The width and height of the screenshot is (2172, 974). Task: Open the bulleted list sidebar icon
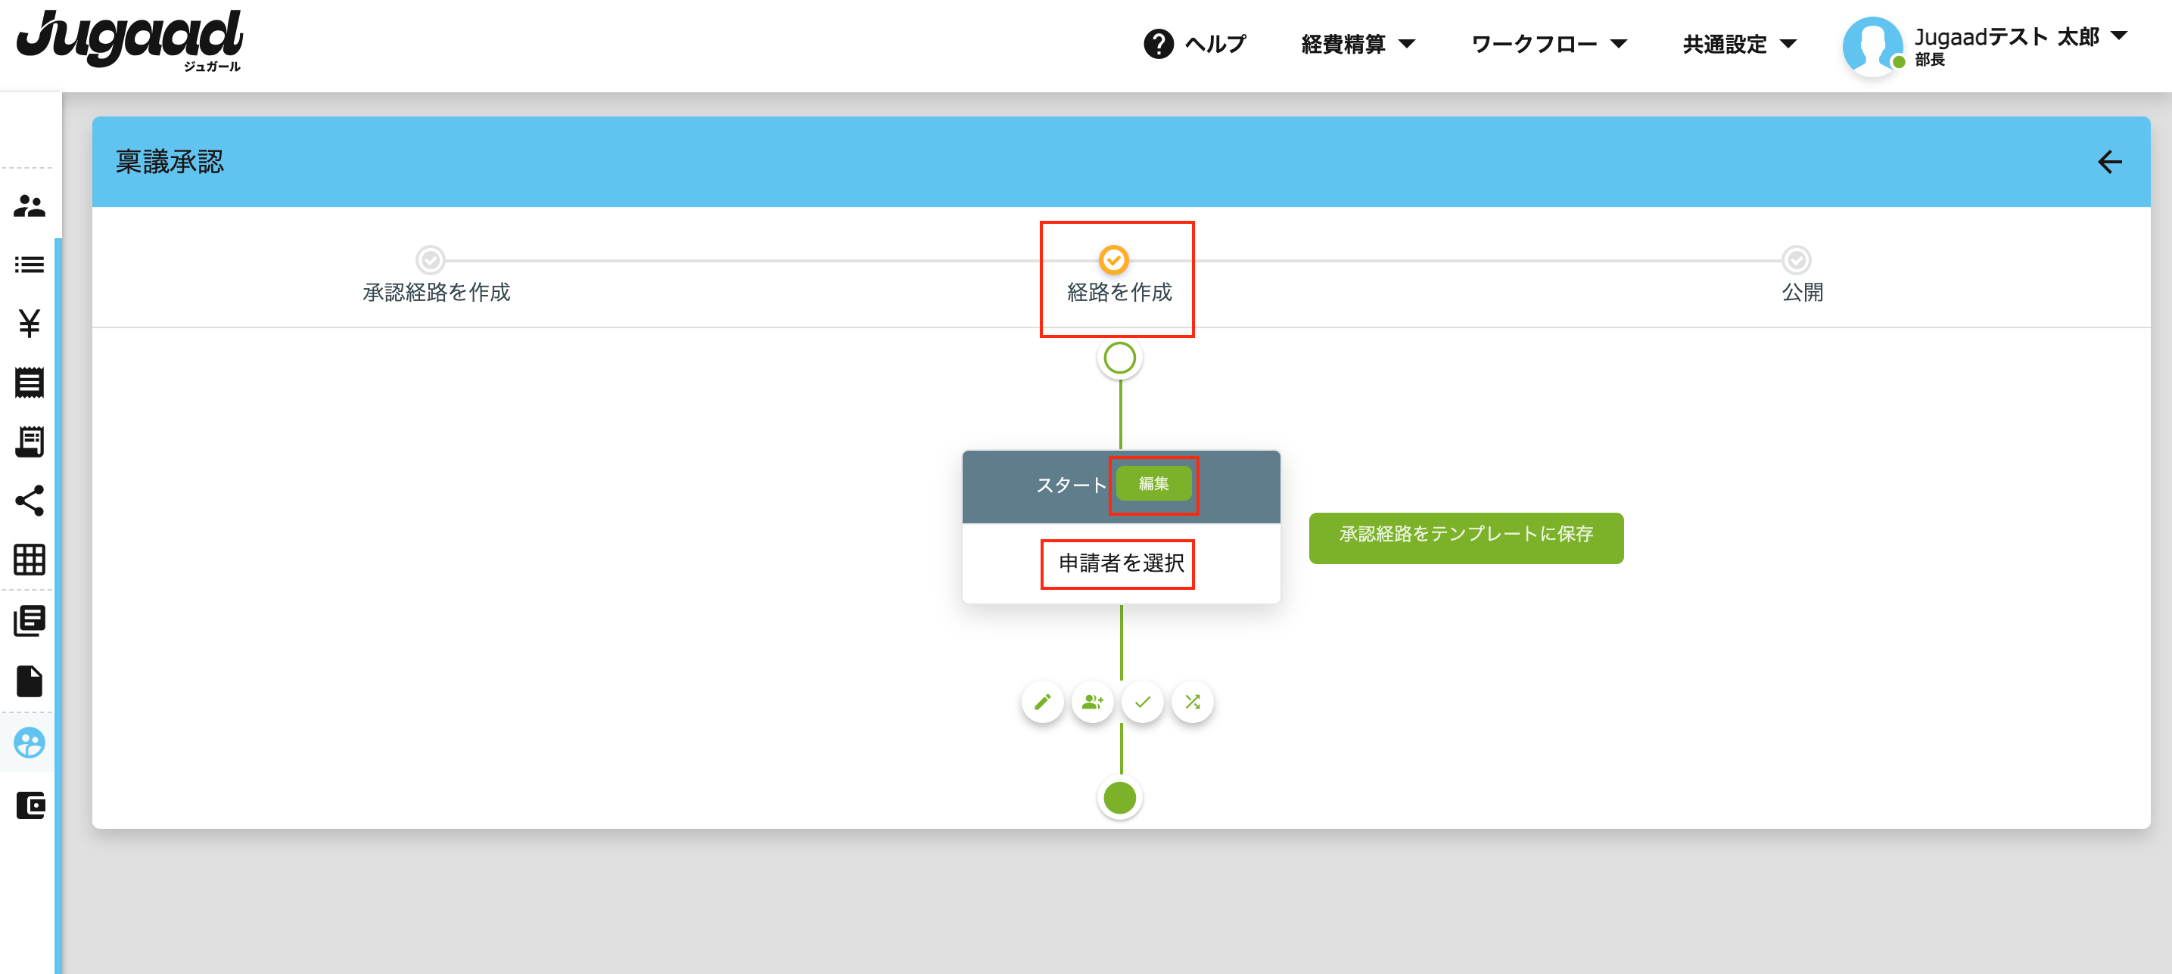(30, 265)
